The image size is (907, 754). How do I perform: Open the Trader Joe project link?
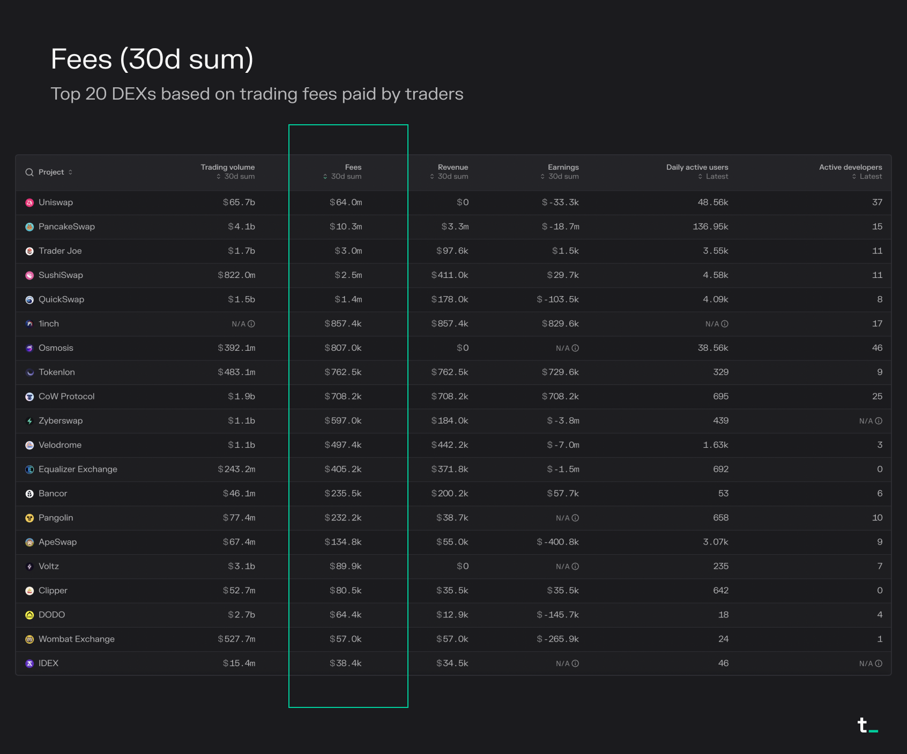coord(60,251)
